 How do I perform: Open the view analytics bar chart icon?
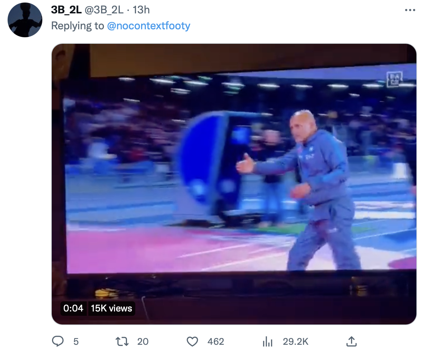click(x=267, y=342)
